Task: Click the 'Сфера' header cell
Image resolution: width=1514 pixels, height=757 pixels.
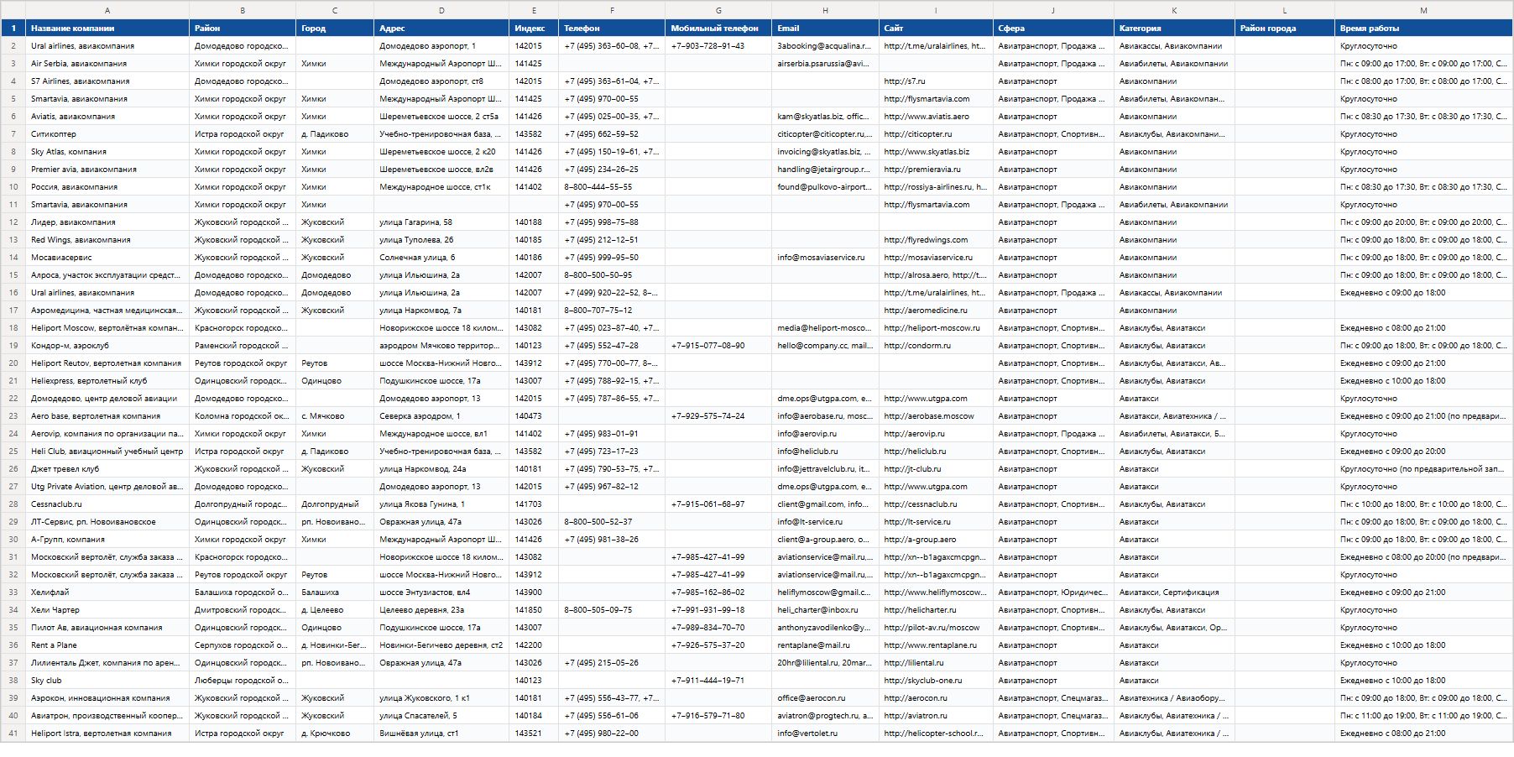Action: coord(1053,28)
